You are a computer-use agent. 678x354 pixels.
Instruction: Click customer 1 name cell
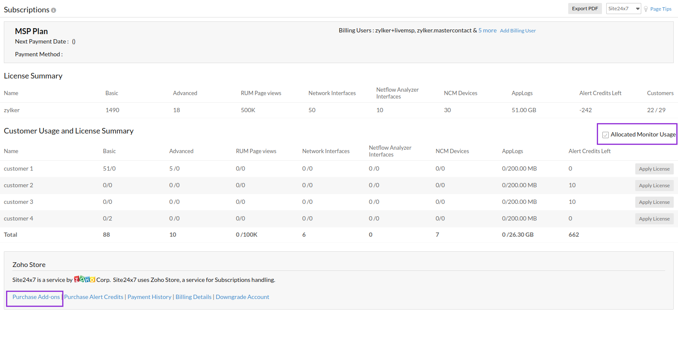tap(18, 168)
